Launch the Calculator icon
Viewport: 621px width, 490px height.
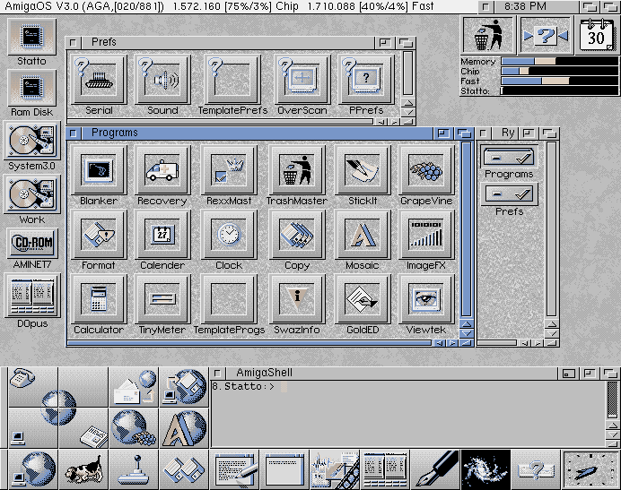[99, 299]
